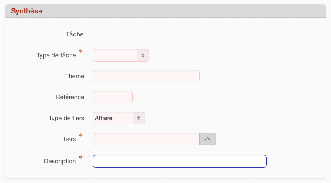Click the Description label text

click(60, 161)
